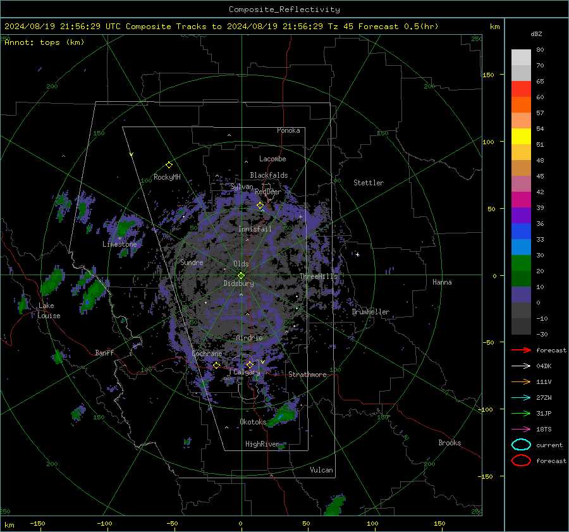Click the ThreeHills city label

click(318, 276)
